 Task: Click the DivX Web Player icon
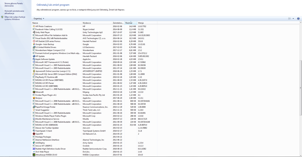point(34,152)
